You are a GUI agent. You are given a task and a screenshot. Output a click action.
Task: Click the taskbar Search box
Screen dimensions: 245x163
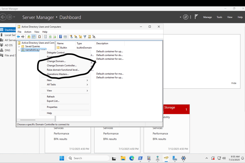tap(88, 158)
